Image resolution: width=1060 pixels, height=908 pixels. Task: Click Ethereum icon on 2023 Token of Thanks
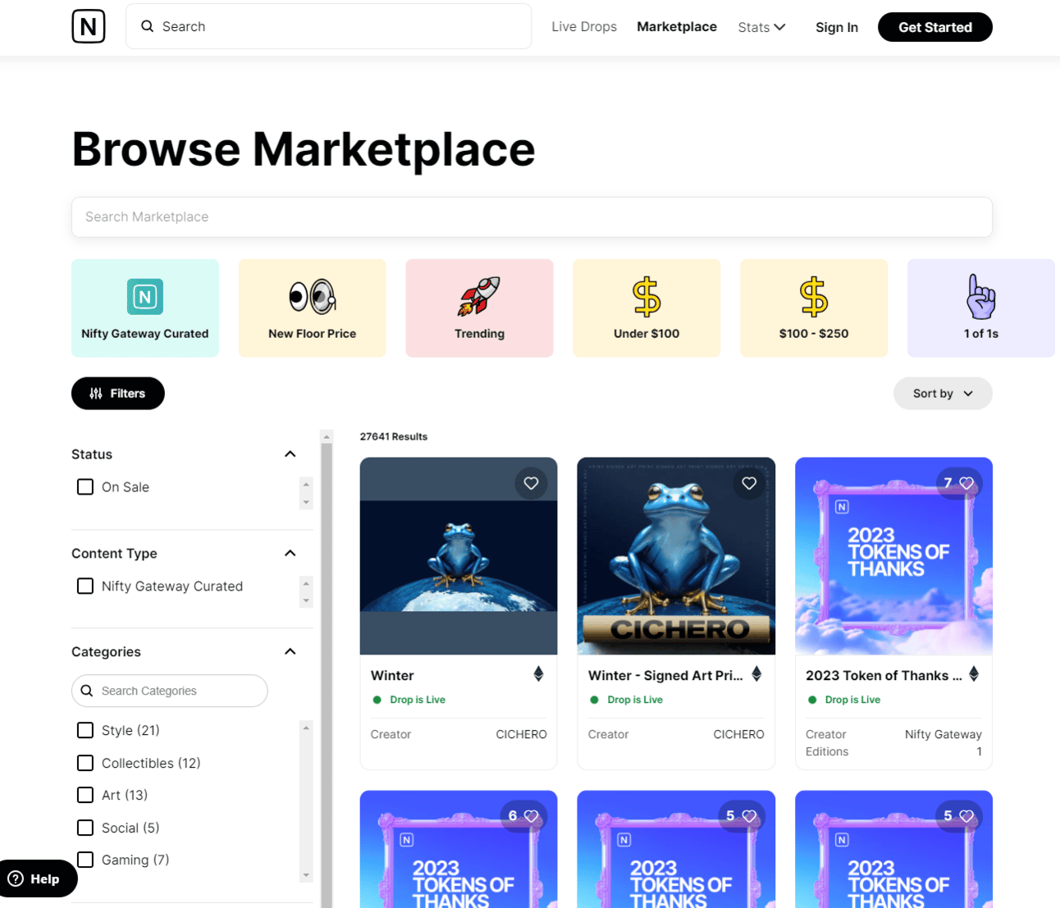pyautogui.click(x=974, y=674)
